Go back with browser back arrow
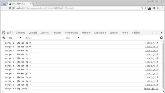This screenshot has height=93, width=165. pyautogui.click(x=3, y=8)
